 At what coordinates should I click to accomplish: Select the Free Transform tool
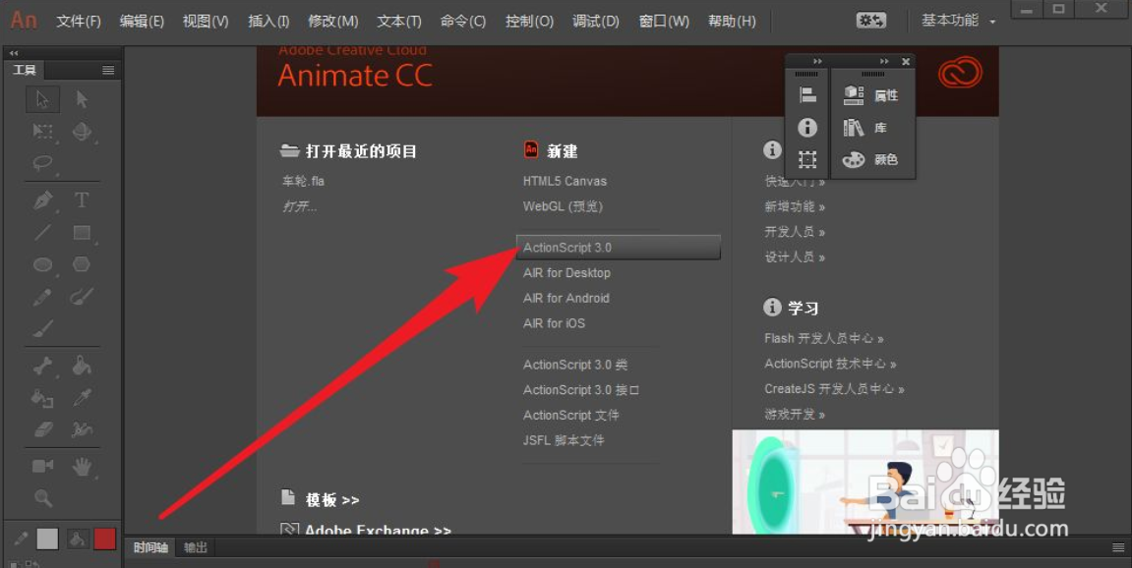(42, 132)
